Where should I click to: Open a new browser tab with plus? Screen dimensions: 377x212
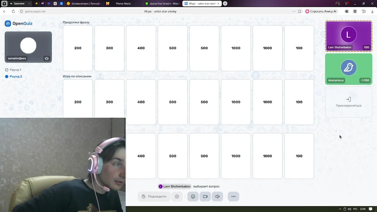click(x=225, y=4)
